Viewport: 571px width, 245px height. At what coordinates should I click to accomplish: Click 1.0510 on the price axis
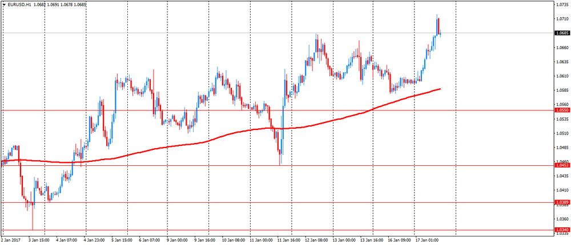[x=561, y=133]
